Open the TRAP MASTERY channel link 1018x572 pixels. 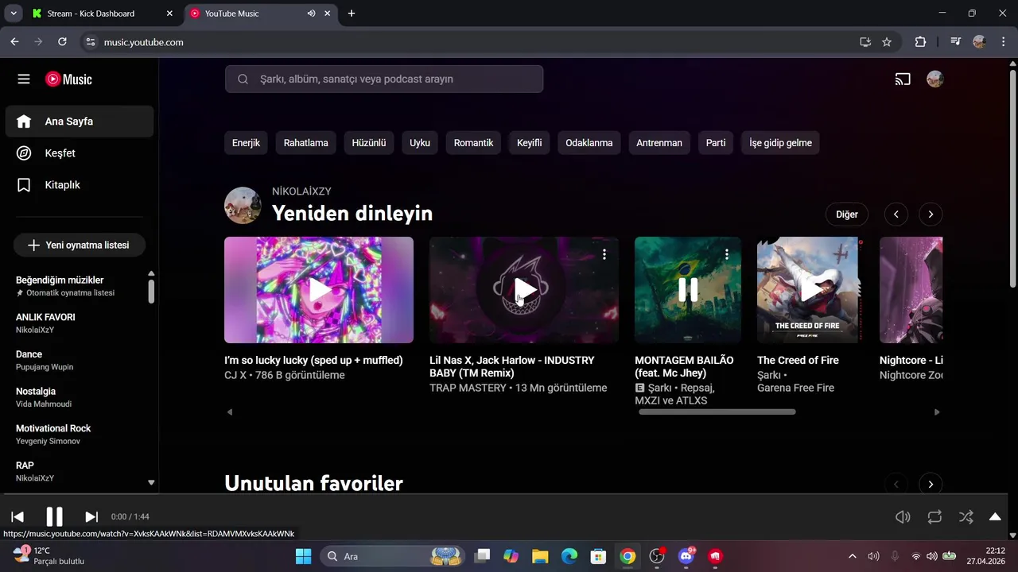click(468, 388)
